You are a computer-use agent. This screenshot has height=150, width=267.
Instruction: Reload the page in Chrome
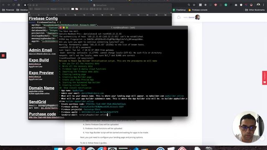(x=13, y=5)
